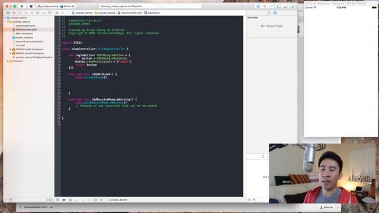379x213 pixels.
Task: Choose the youtube_demo4 scheme selector
Action: tap(48, 7)
